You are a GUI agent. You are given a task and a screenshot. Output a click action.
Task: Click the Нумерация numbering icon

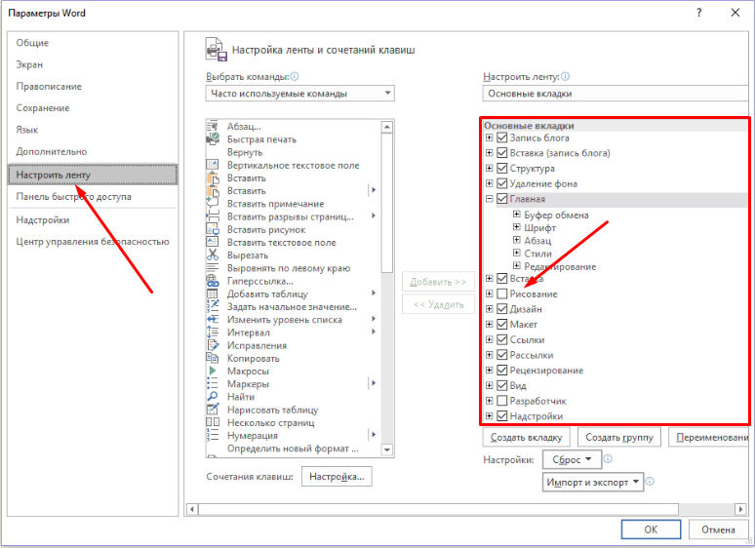pos(213,436)
